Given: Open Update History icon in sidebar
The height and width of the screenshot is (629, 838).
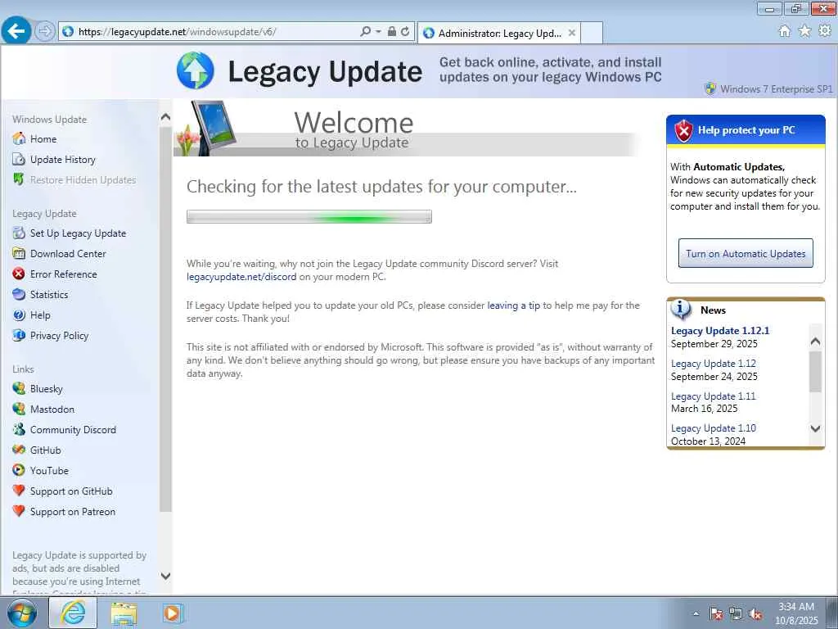Looking at the screenshot, I should tap(19, 160).
